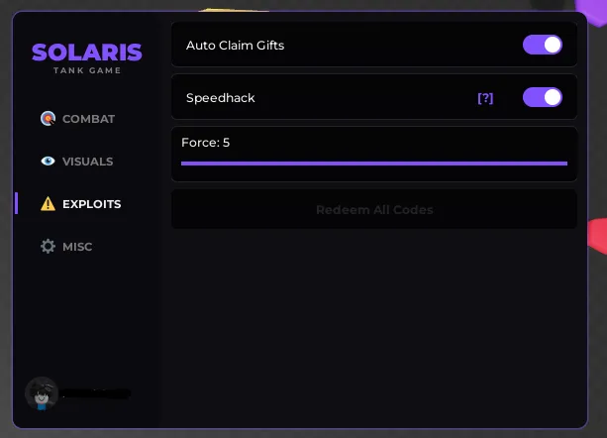
Task: Go to the Misc tab
Action: (77, 247)
